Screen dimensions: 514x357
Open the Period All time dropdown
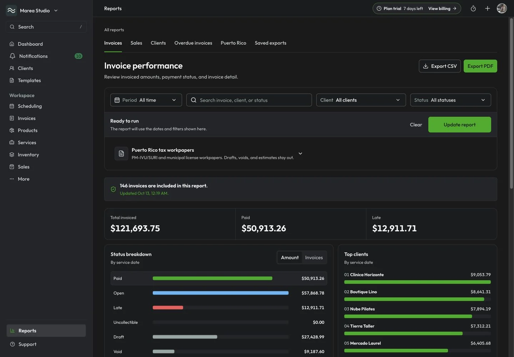pos(146,100)
